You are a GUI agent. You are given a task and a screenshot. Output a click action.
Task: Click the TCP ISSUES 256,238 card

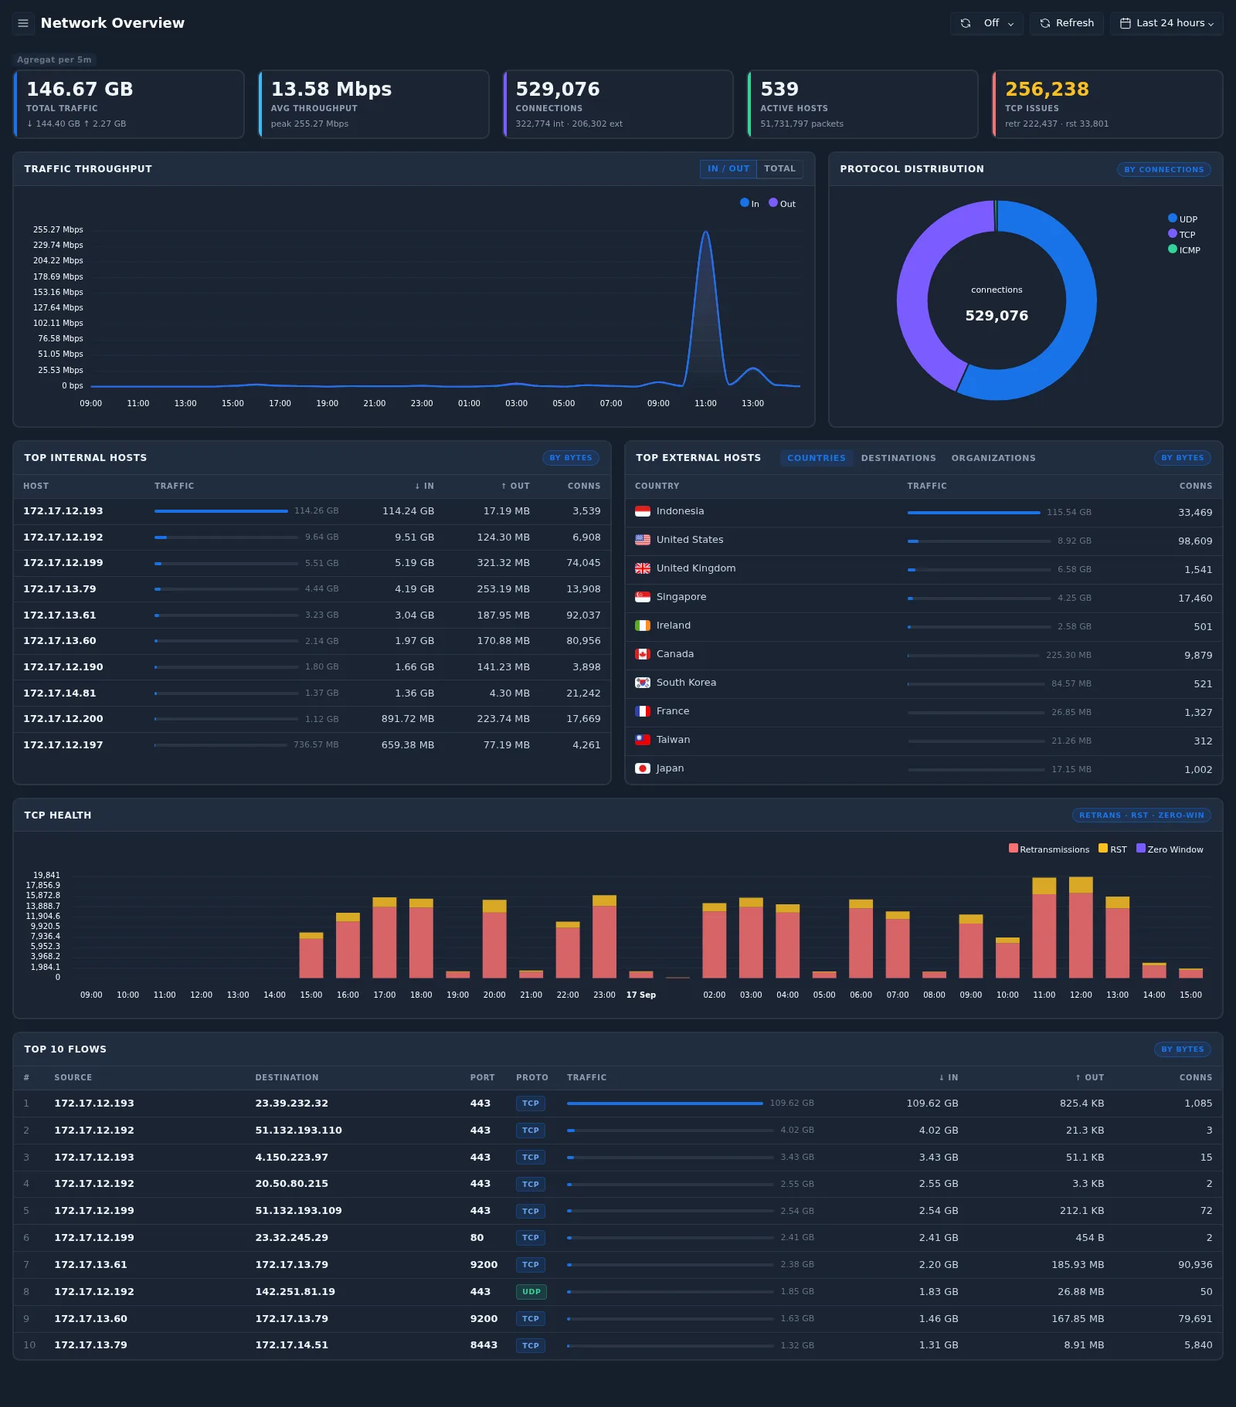point(1108,104)
